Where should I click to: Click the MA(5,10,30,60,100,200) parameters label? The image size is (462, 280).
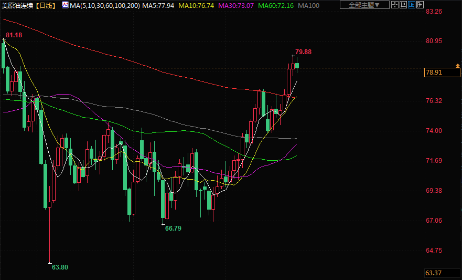coord(104,5)
